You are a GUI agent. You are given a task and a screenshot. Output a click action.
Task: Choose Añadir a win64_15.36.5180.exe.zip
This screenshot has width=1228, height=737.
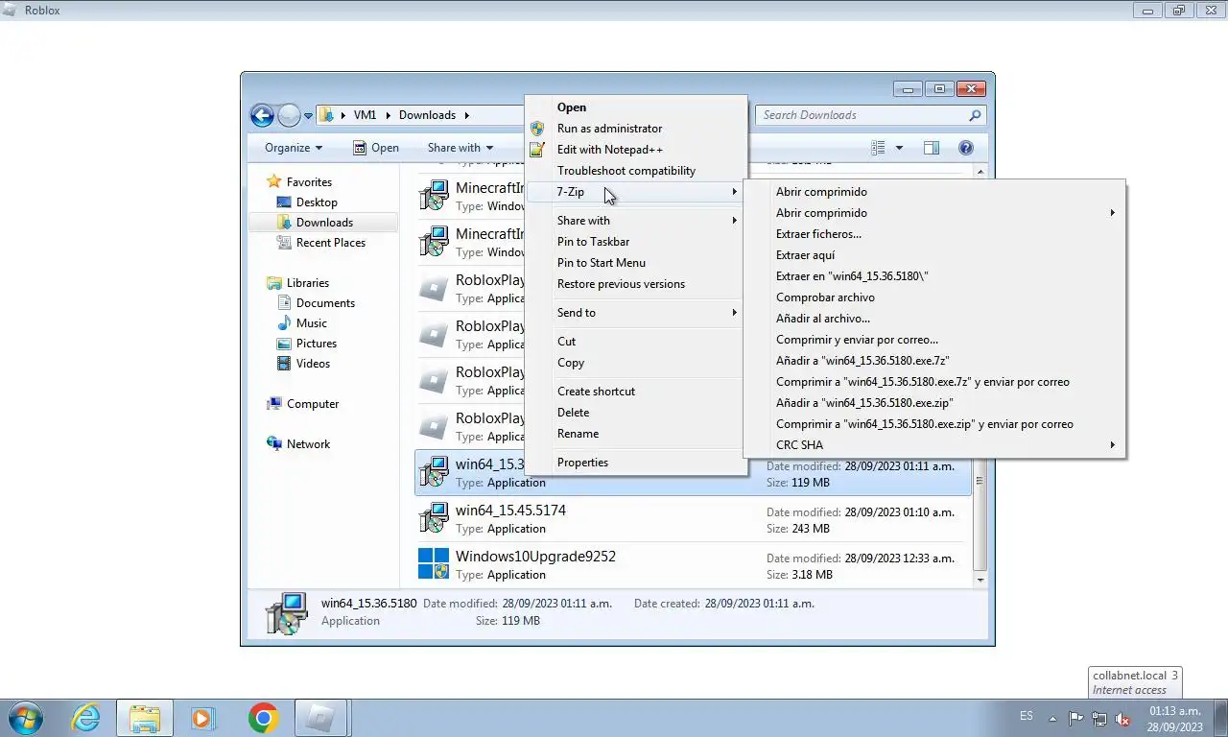933,403
